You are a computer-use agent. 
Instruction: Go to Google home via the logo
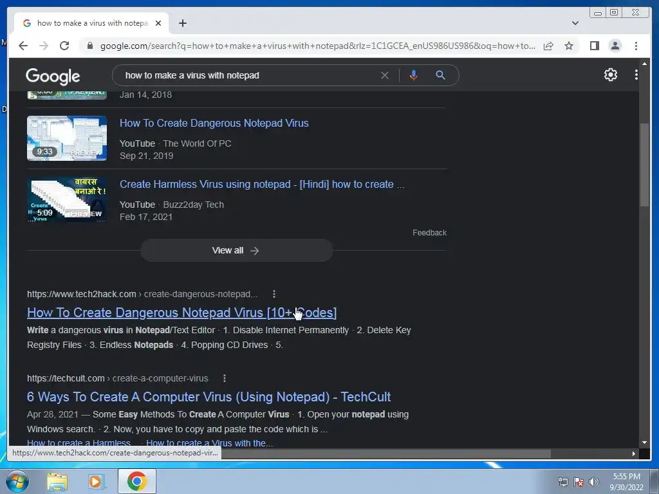coord(53,76)
